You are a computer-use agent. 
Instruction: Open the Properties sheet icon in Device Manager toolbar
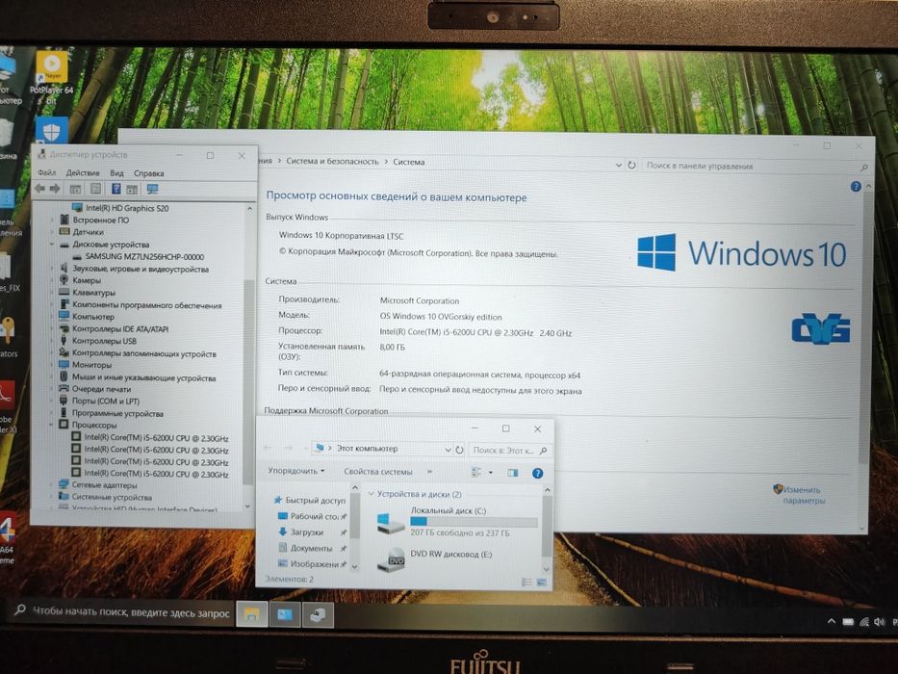pyautogui.click(x=95, y=189)
